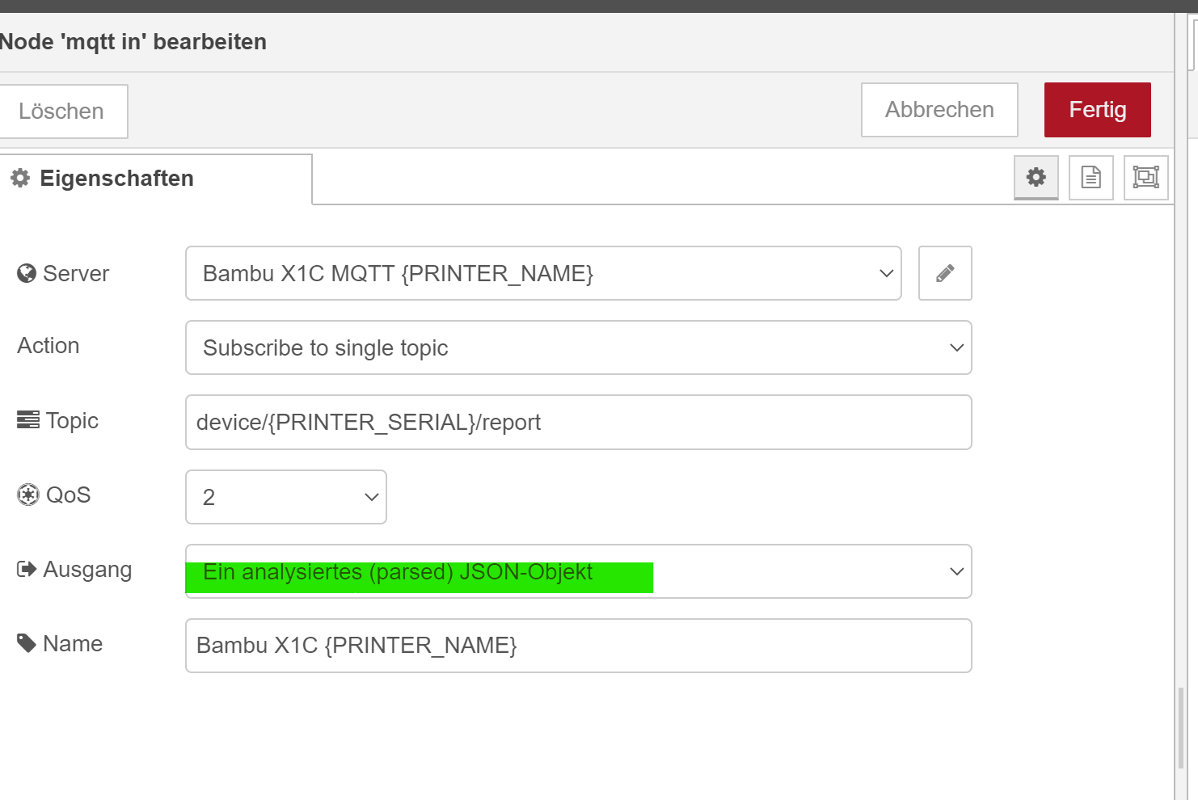Open the Server dropdown list

543,273
